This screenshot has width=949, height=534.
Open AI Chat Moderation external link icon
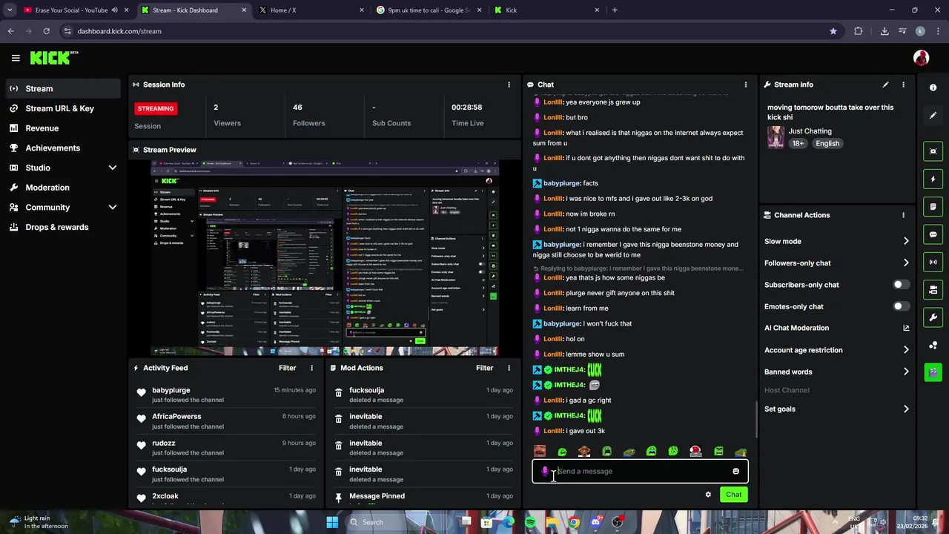(906, 328)
